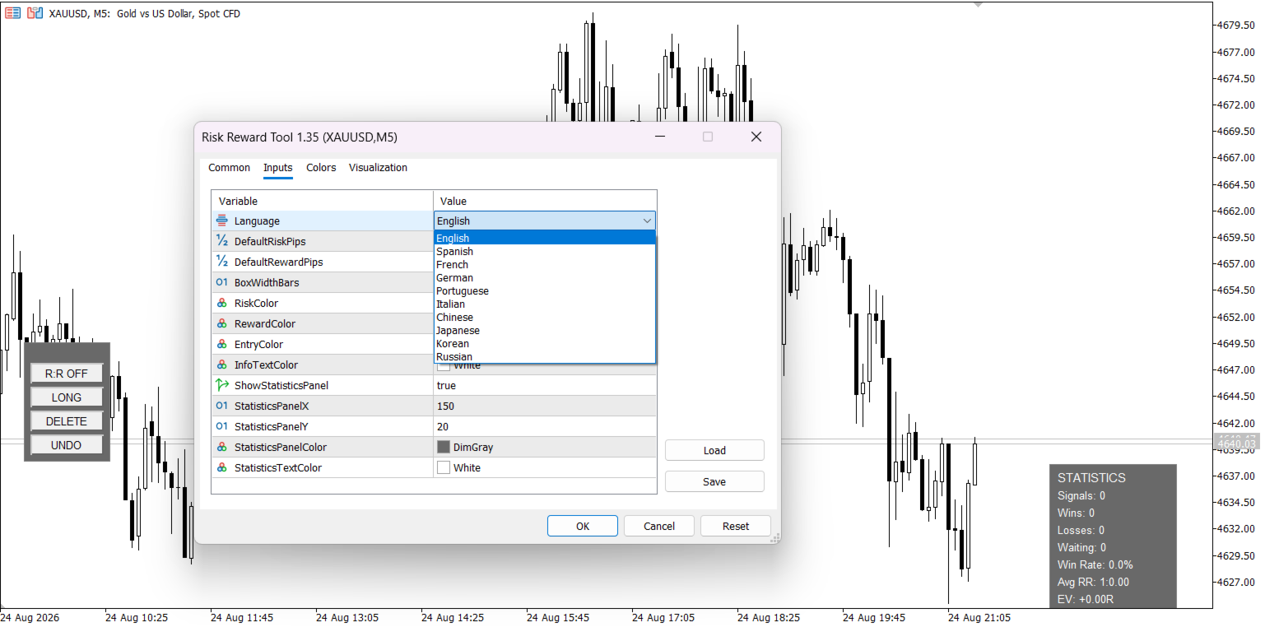Choose Spanish from the language list

point(545,252)
